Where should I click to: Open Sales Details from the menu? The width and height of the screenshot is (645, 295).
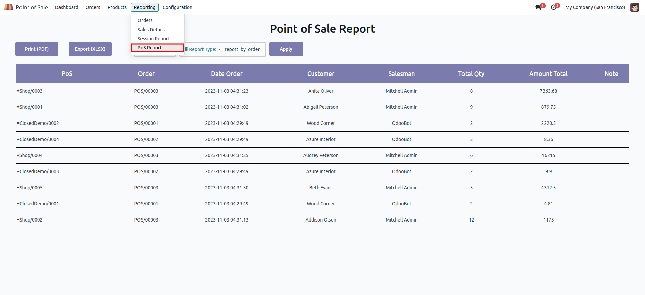151,30
